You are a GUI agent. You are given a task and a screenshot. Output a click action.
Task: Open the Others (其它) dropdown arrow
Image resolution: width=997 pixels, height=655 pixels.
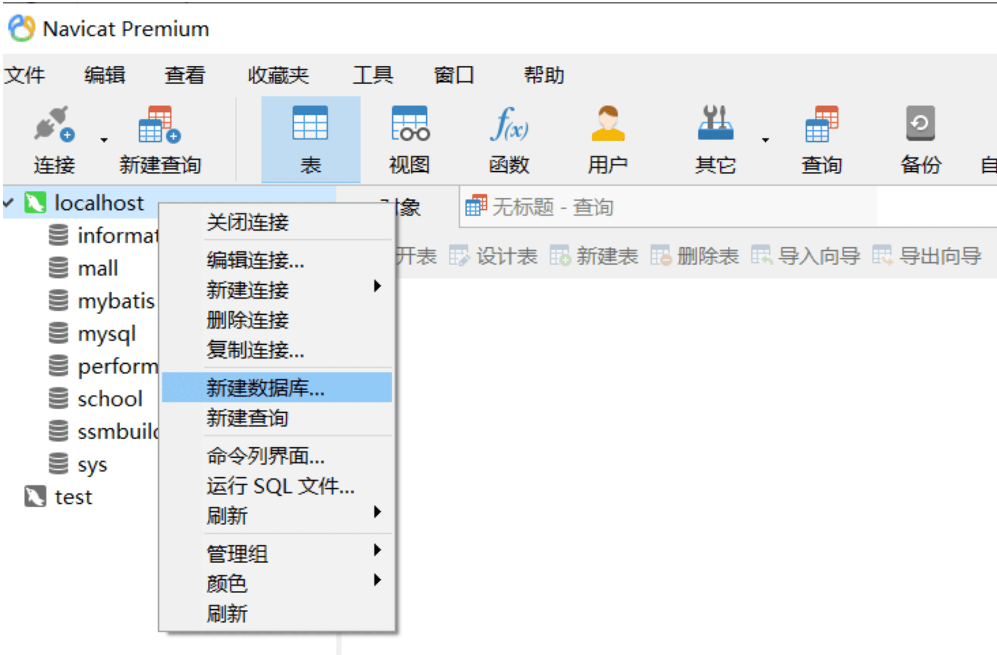click(x=765, y=140)
